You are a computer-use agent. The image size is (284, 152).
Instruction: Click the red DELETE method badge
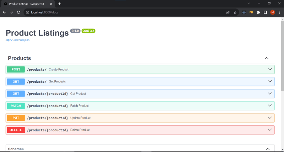pyautogui.click(x=16, y=130)
